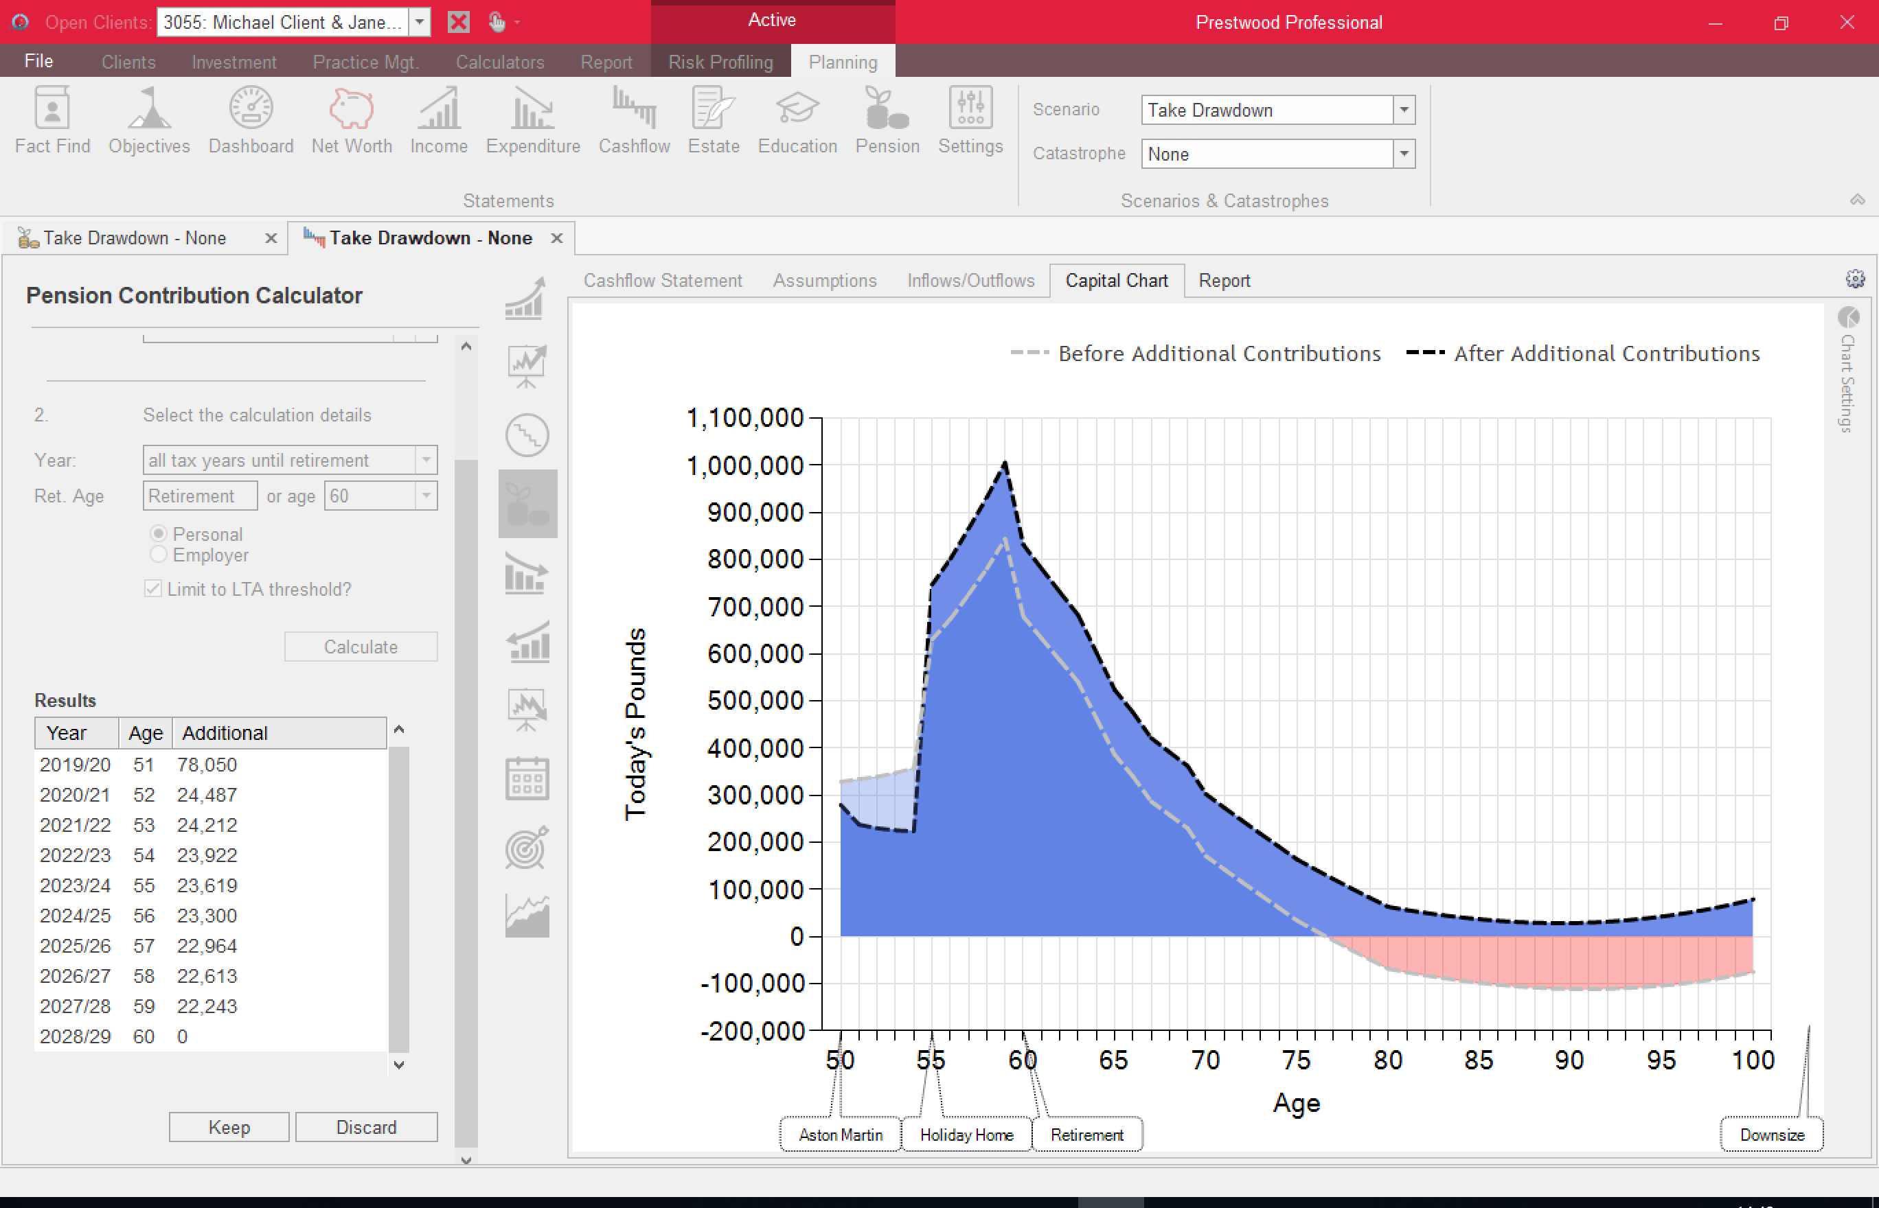Screen dimensions: 1879x1208
Task: Click the Retirement event marker on the chart
Action: coord(1086,1135)
